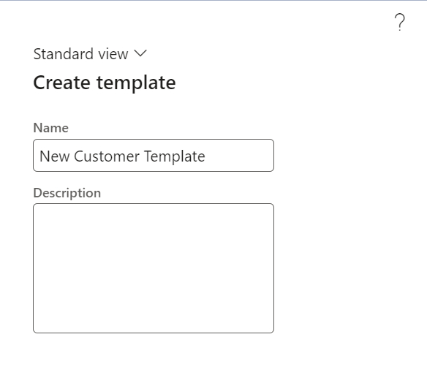The image size is (427, 375).
Task: Focus the Description text area
Action: click(x=154, y=268)
